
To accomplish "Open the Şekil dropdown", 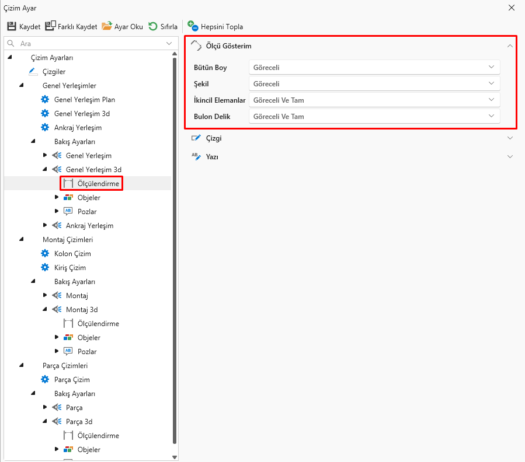I will (x=374, y=84).
